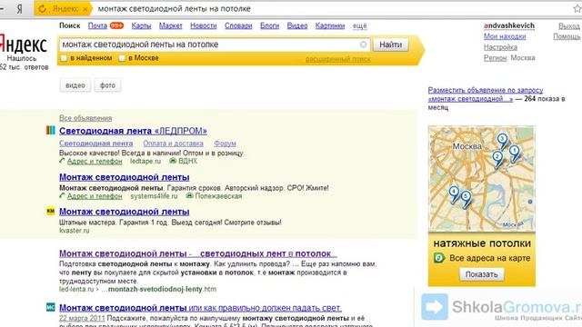The image size is (582, 327).
Task: Clear the search field with the X icon
Action: click(363, 45)
